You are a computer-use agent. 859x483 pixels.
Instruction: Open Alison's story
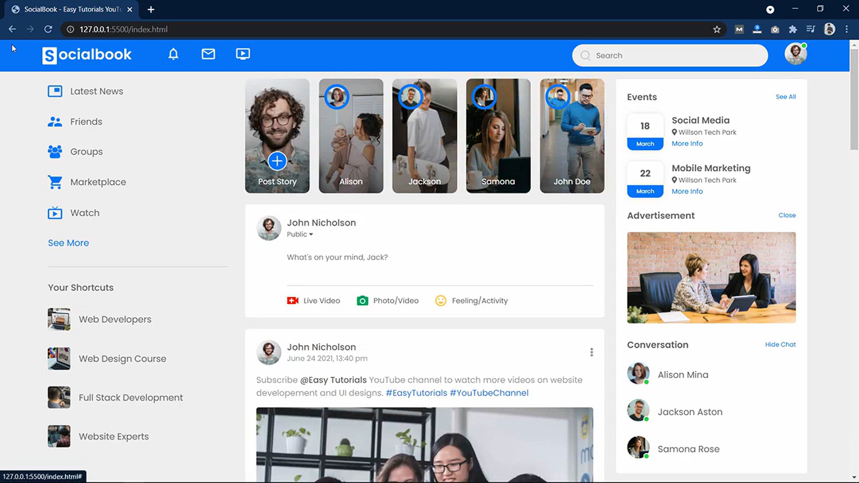[351, 136]
